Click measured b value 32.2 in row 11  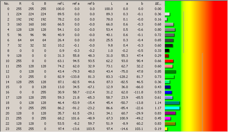pyautogui.click(x=140, y=66)
